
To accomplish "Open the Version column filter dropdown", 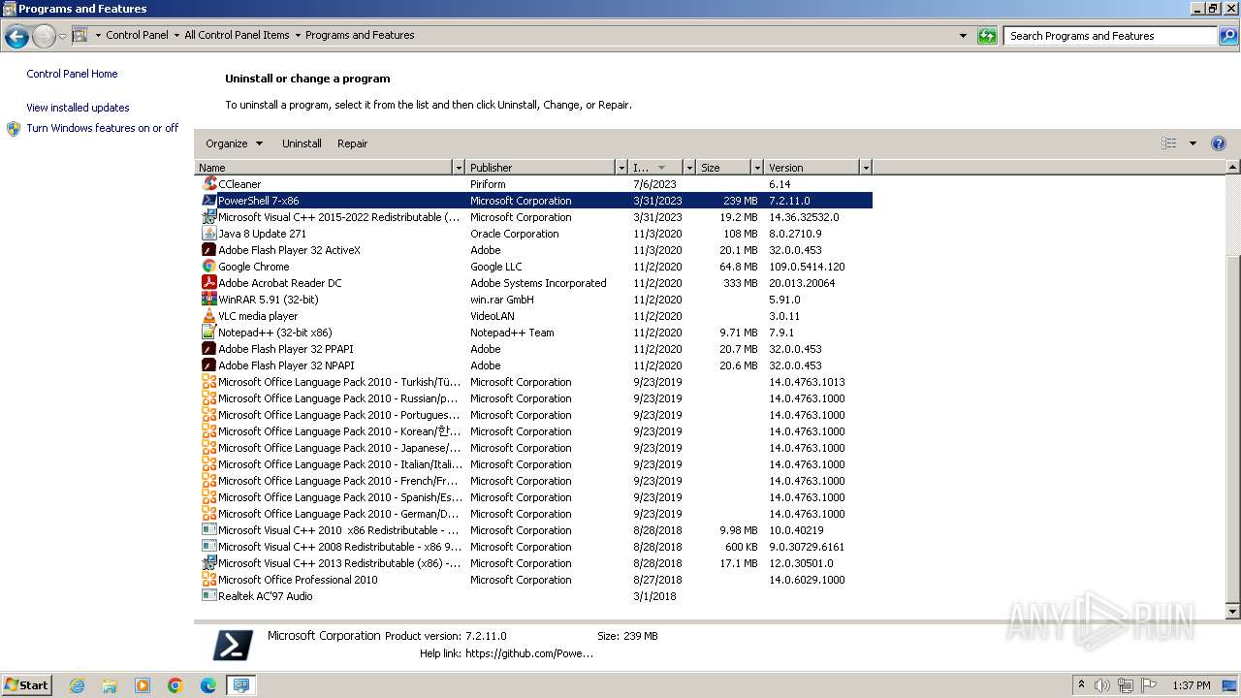I will 866,168.
